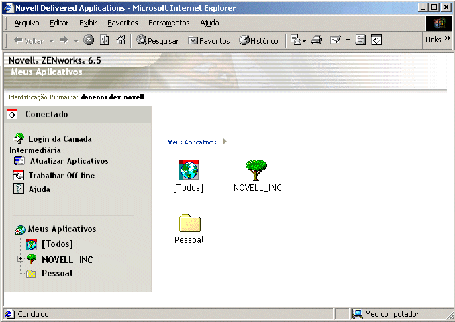Select Pessoal in the folder tree
The width and height of the screenshot is (455, 322).
pyautogui.click(x=57, y=273)
